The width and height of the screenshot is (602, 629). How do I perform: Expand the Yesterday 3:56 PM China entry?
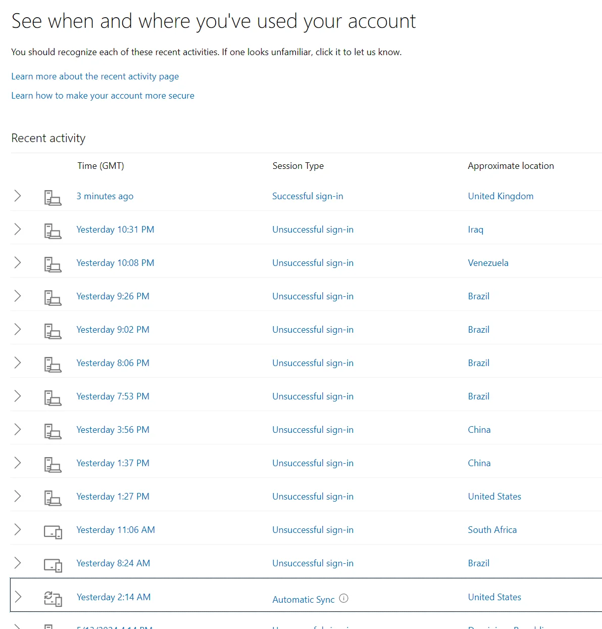click(x=18, y=429)
